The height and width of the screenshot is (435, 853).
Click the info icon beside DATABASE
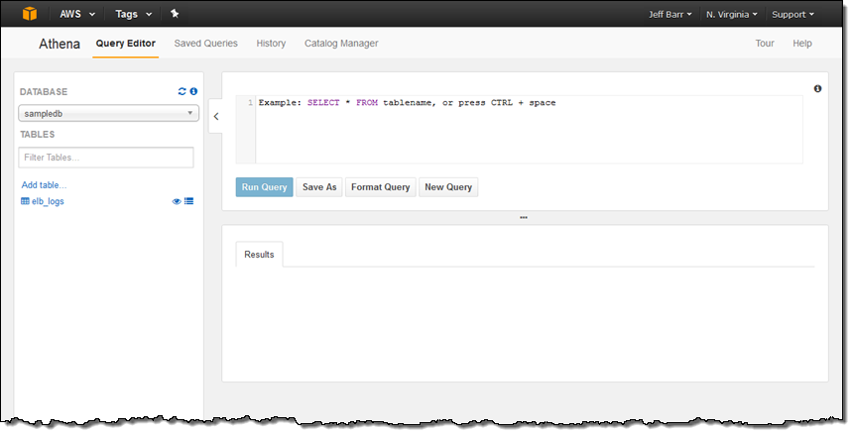coord(193,91)
